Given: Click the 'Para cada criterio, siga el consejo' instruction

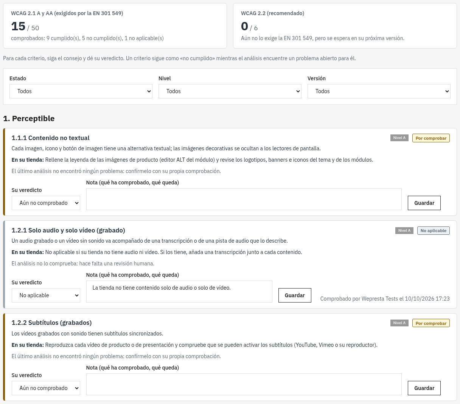Looking at the screenshot, I should (x=179, y=58).
